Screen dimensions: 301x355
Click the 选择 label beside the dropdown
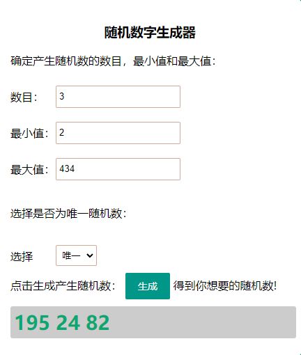point(22,256)
